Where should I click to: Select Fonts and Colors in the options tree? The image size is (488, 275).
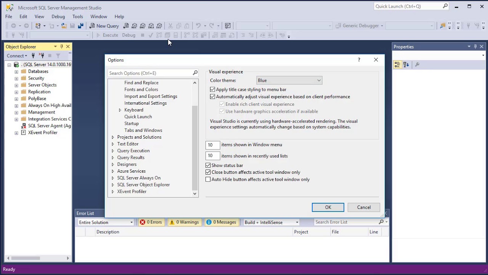click(141, 89)
